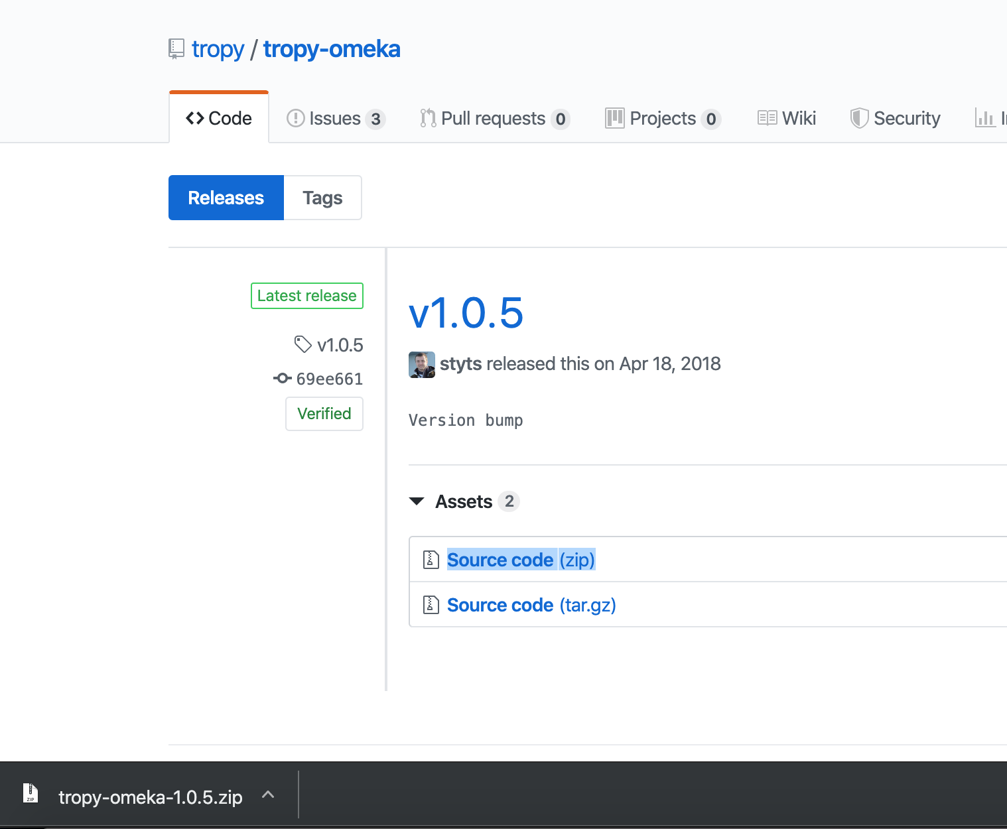This screenshot has height=829, width=1007.
Task: Open the styts user profile link
Action: [x=460, y=364]
